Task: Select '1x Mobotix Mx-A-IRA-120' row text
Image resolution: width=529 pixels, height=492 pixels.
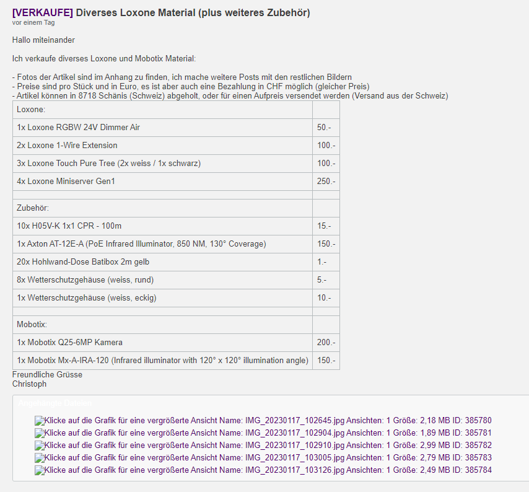Action: click(163, 361)
